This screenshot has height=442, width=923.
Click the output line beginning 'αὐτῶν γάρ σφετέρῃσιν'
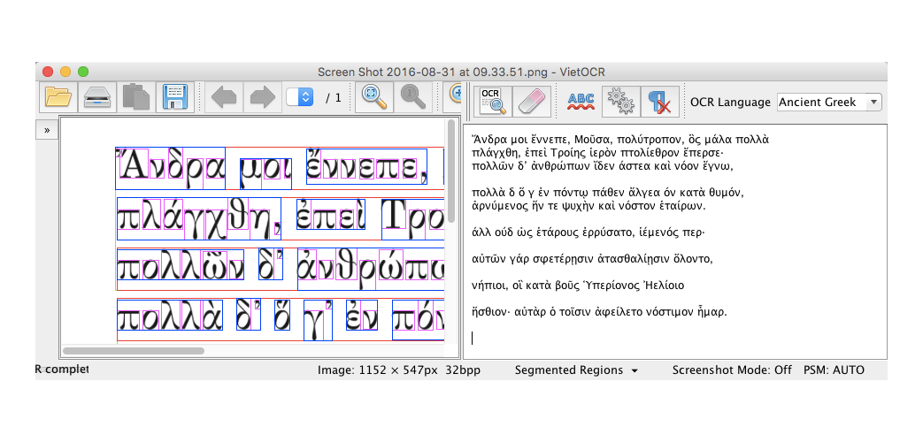coord(592,259)
